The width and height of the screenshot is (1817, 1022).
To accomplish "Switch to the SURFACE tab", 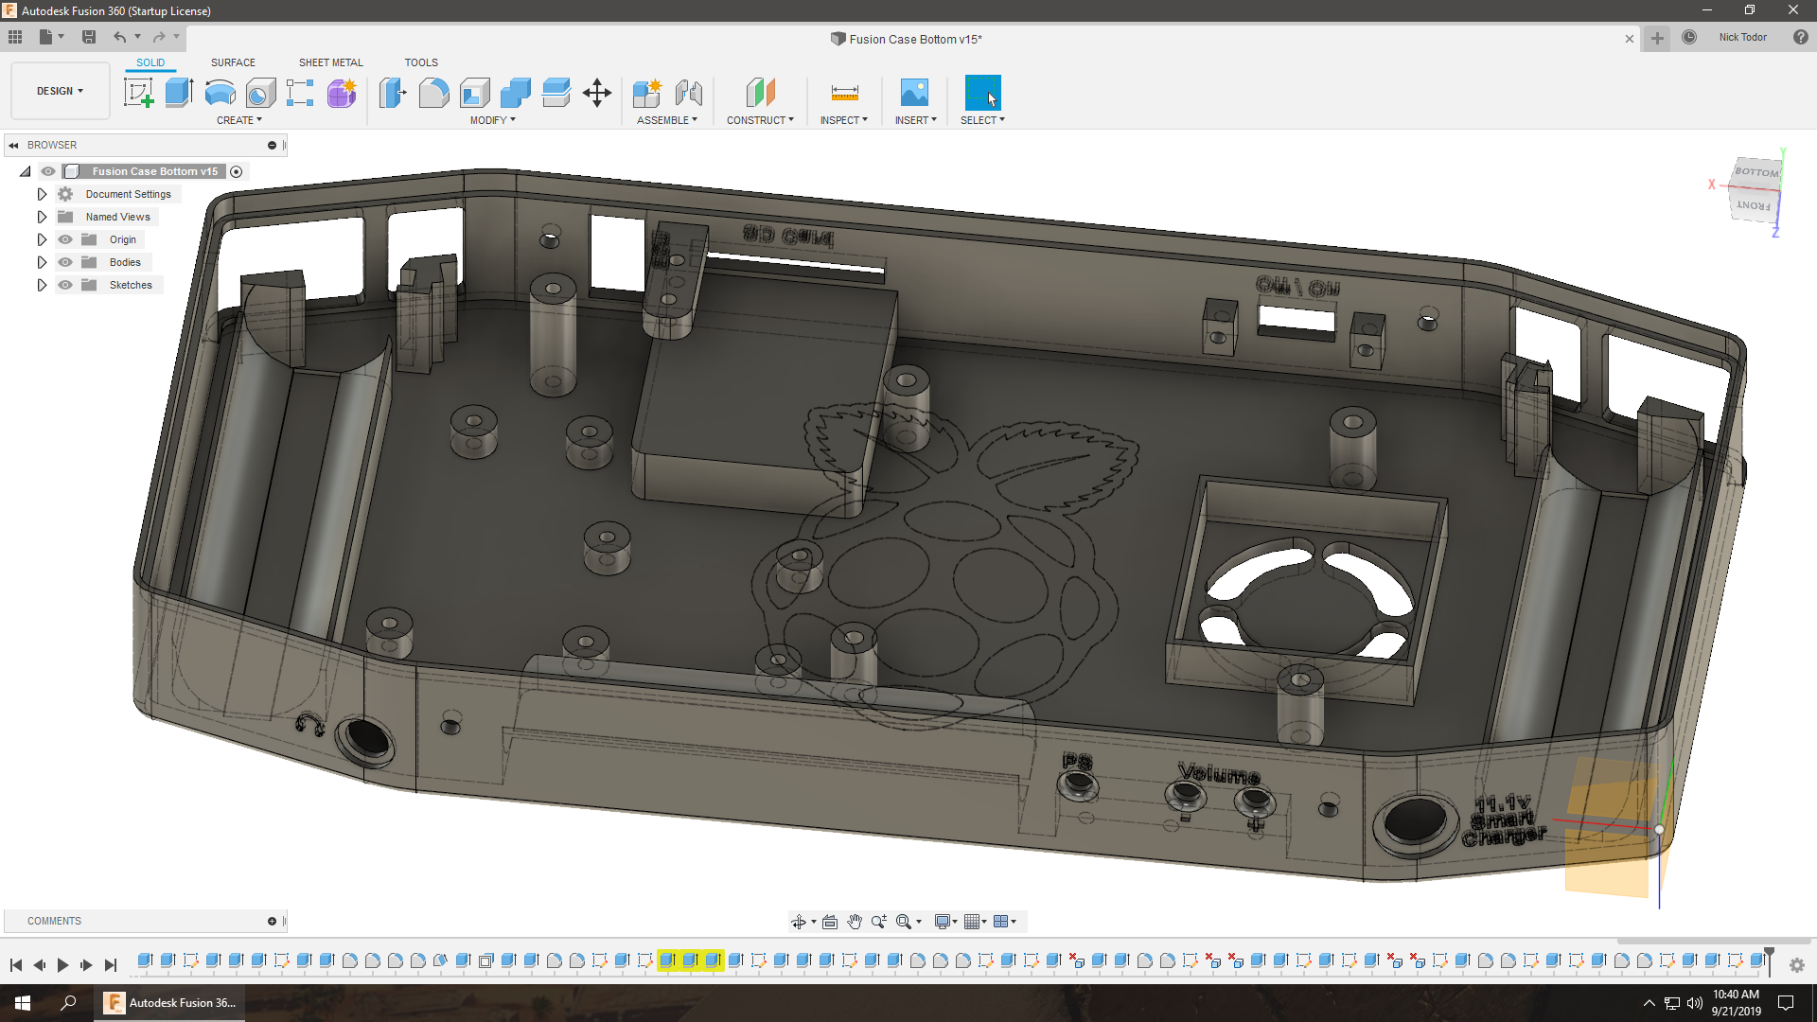I will (233, 62).
